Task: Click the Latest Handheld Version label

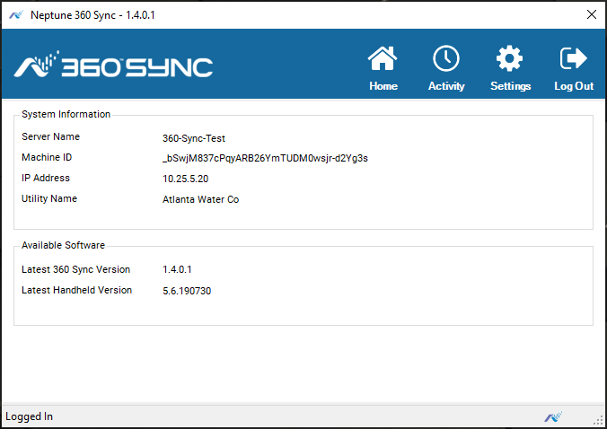Action: click(76, 290)
